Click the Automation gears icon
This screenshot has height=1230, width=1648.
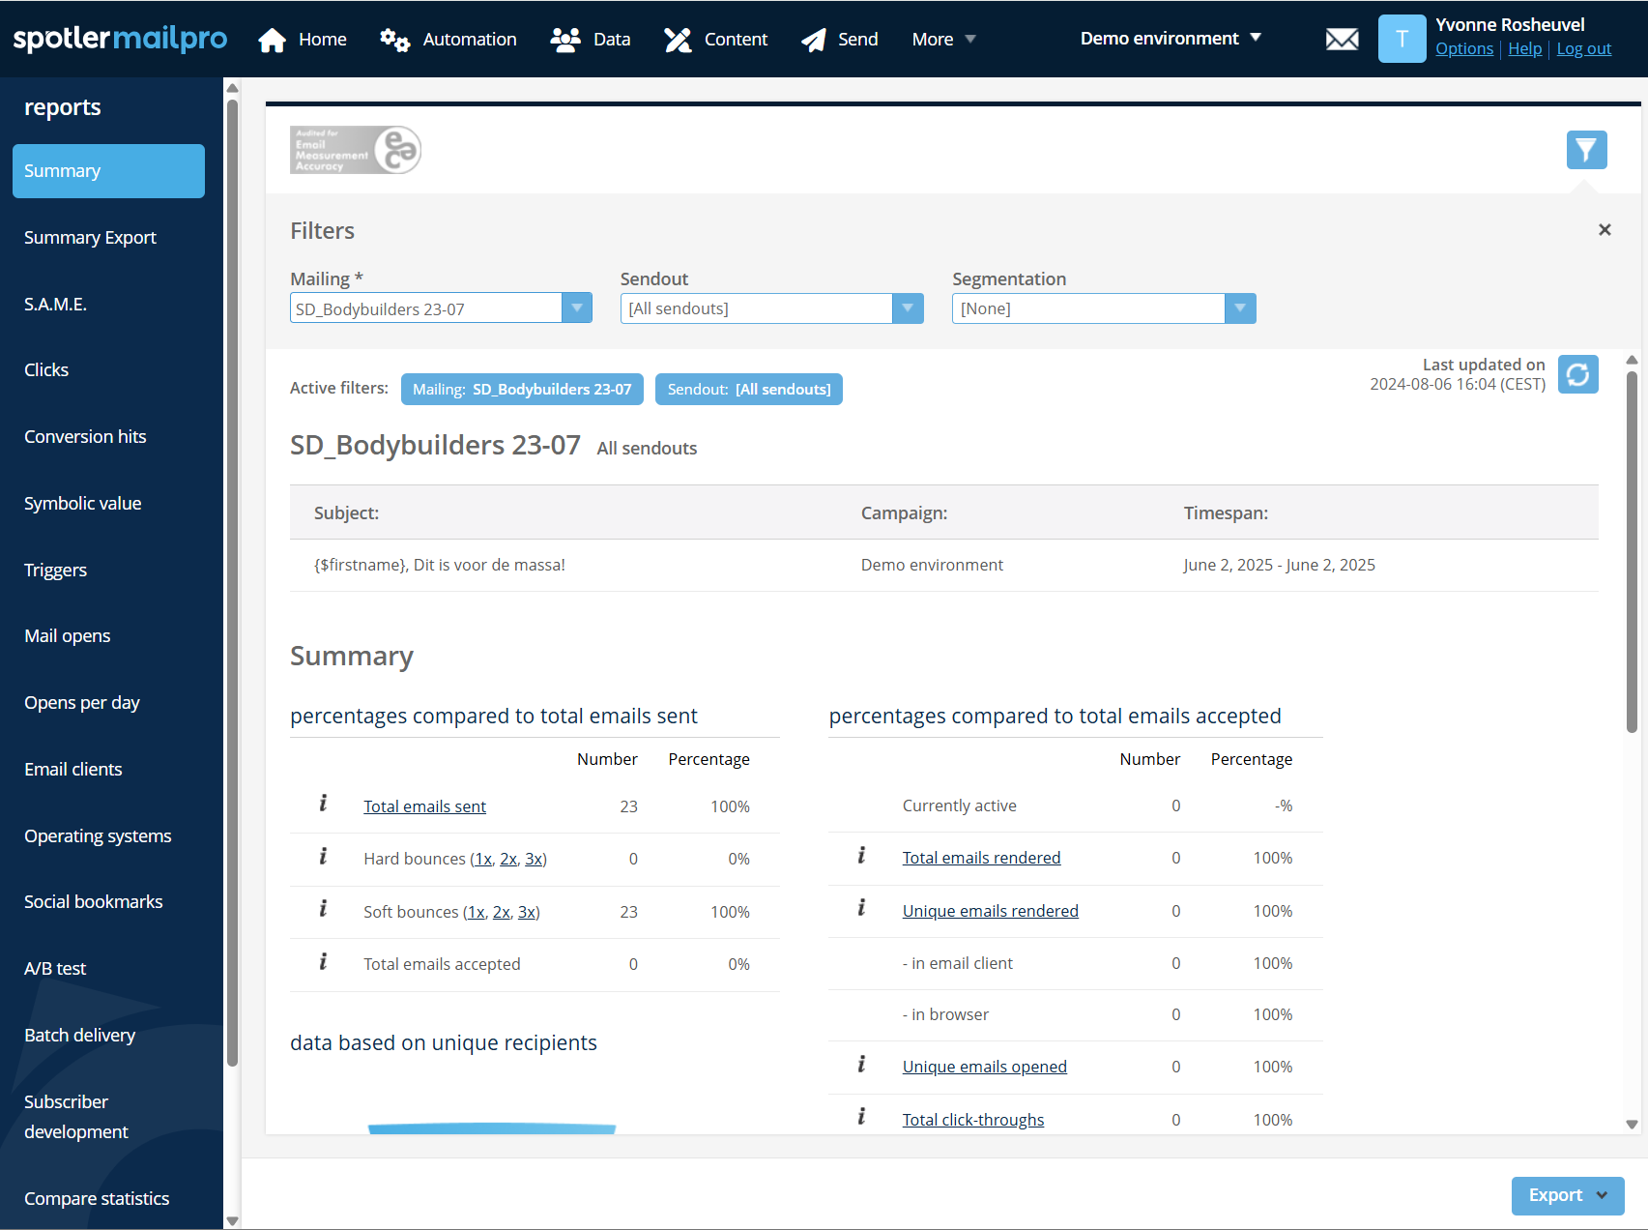[394, 40]
